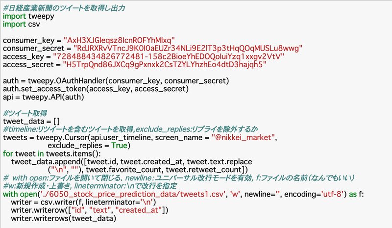The height and width of the screenshot is (228, 392).
Task: Click the 'import csv' line
Action: pos(22,25)
